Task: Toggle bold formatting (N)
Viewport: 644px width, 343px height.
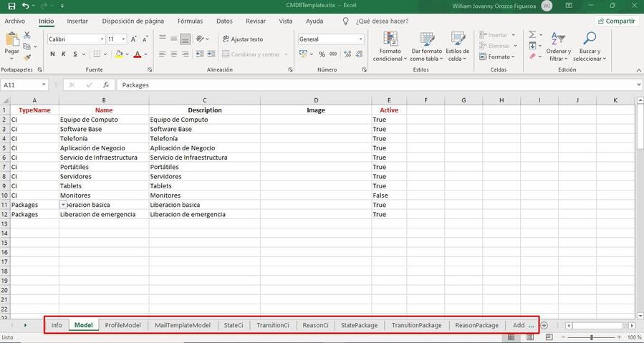Action: 52,54
